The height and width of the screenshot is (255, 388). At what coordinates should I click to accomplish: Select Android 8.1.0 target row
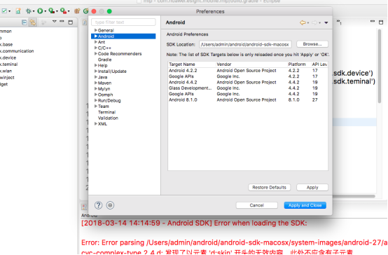coord(248,99)
